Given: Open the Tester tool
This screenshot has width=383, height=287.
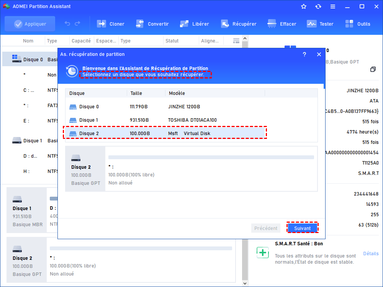Looking at the screenshot, I should tap(320, 24).
